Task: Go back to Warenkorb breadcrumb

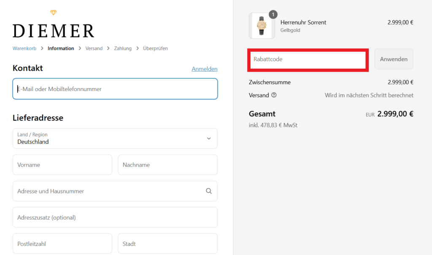Action: pos(25,48)
